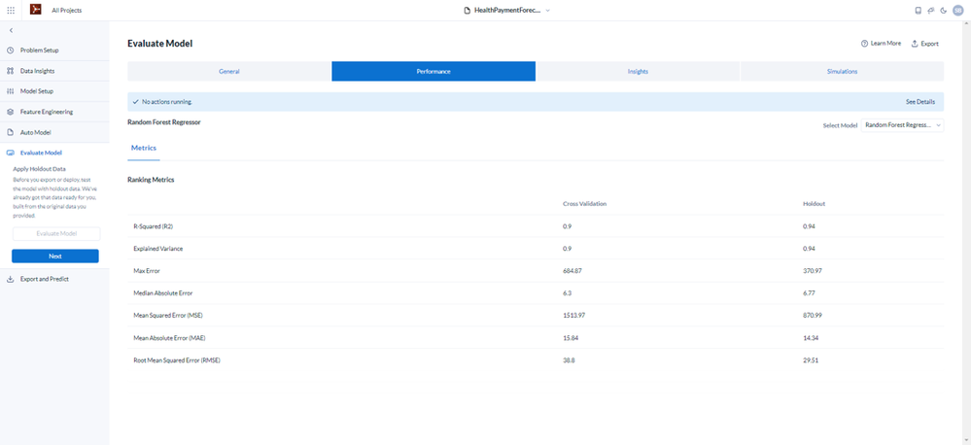The height and width of the screenshot is (445, 971).
Task: Click the MAE holdout value 14.34
Action: coord(810,338)
